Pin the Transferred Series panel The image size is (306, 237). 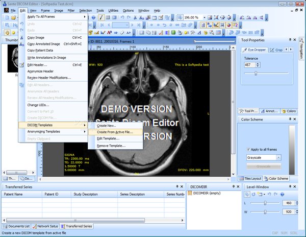click(x=176, y=187)
